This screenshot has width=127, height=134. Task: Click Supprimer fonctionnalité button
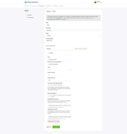click(x=54, y=121)
